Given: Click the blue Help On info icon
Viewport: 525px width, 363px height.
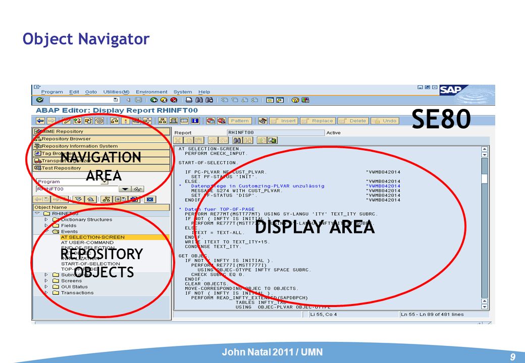Looking at the screenshot, I should (195, 120).
